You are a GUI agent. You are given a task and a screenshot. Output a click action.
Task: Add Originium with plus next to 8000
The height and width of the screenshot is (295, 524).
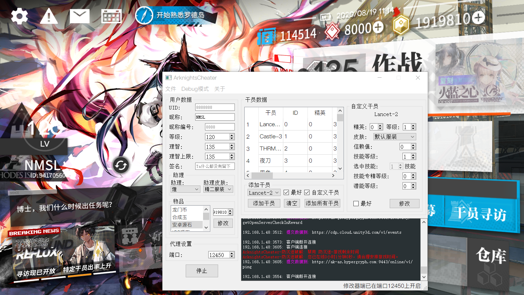(x=378, y=28)
